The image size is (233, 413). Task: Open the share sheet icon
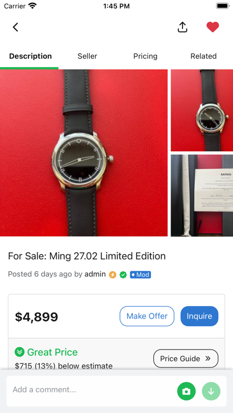(x=182, y=27)
